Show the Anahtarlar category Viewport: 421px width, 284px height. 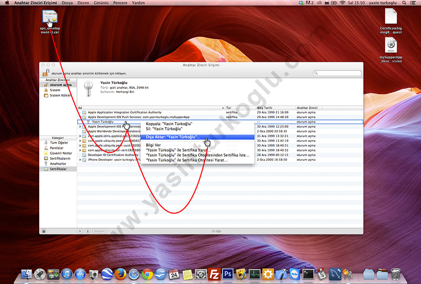(58, 164)
